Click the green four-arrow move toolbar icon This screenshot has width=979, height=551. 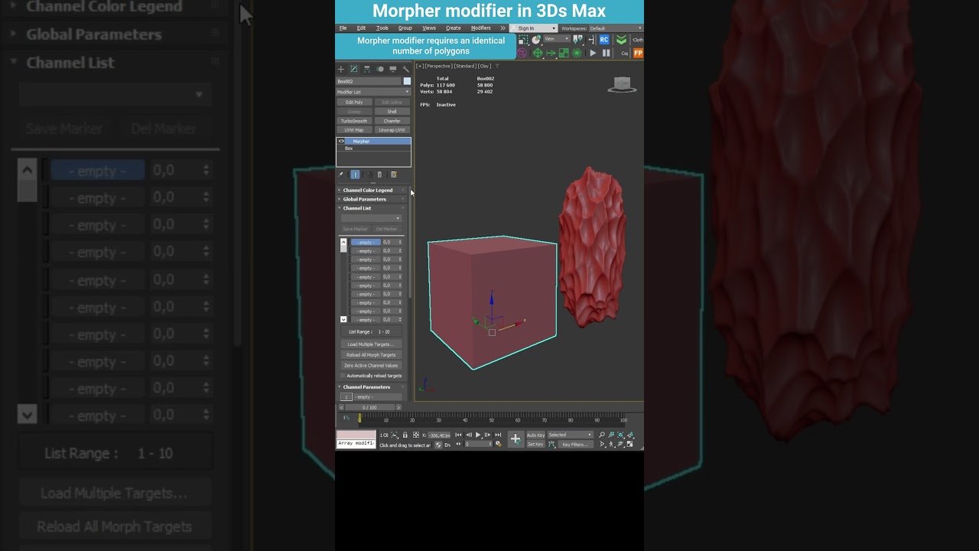[538, 53]
